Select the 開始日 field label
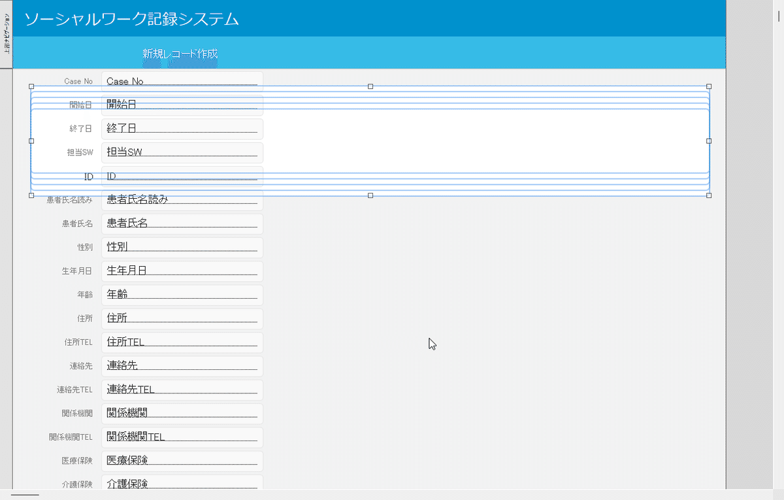The height and width of the screenshot is (500, 784). [81, 105]
